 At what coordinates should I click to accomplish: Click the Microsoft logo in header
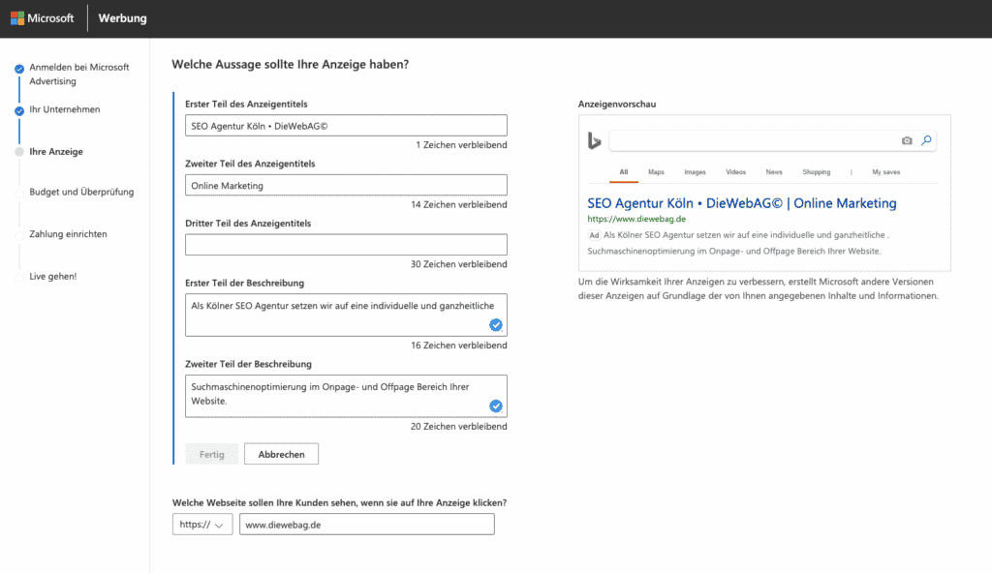coord(43,18)
